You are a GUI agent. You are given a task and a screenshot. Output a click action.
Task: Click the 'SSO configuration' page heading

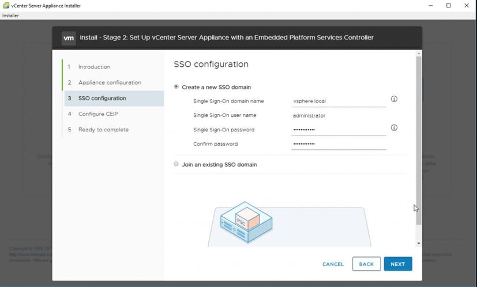pos(211,64)
